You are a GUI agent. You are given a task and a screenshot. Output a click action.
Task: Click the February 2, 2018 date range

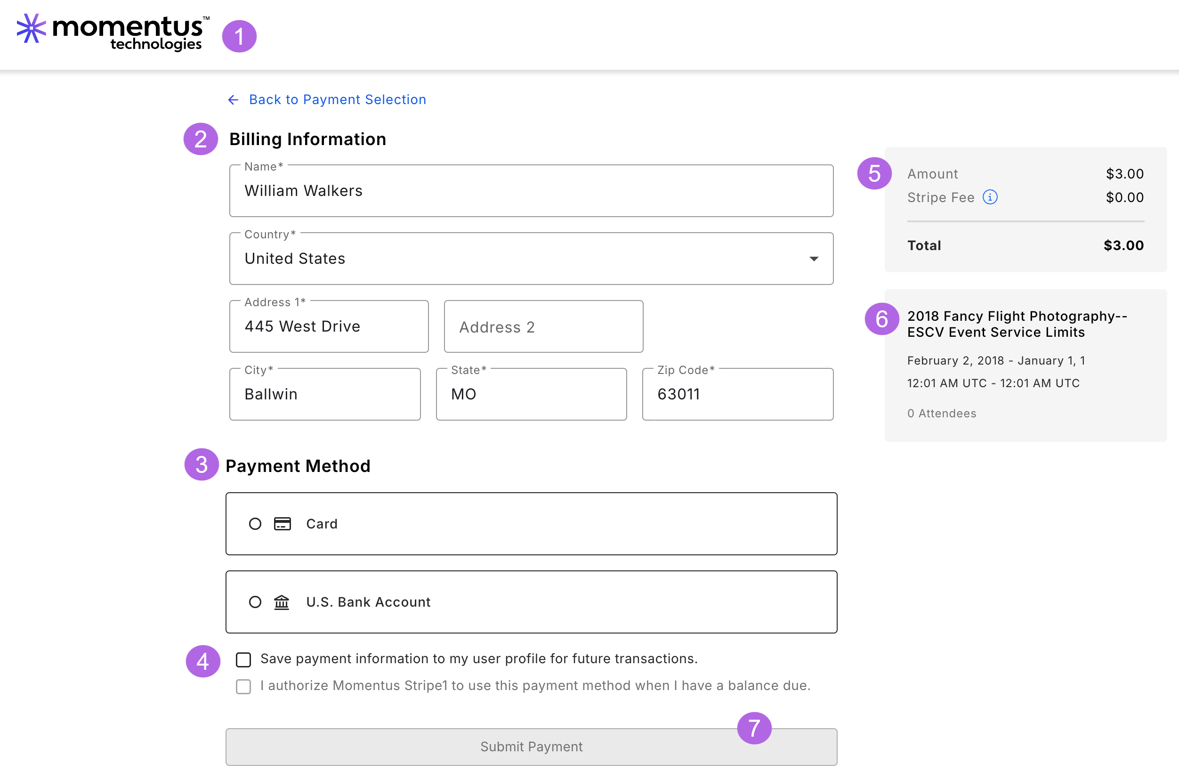(x=995, y=361)
